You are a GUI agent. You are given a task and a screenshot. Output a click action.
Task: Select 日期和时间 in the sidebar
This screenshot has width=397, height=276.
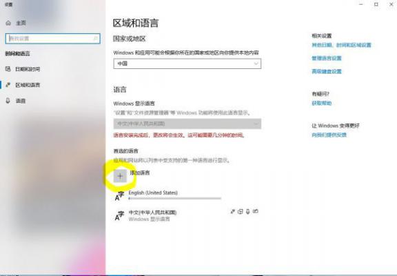[x=28, y=69]
